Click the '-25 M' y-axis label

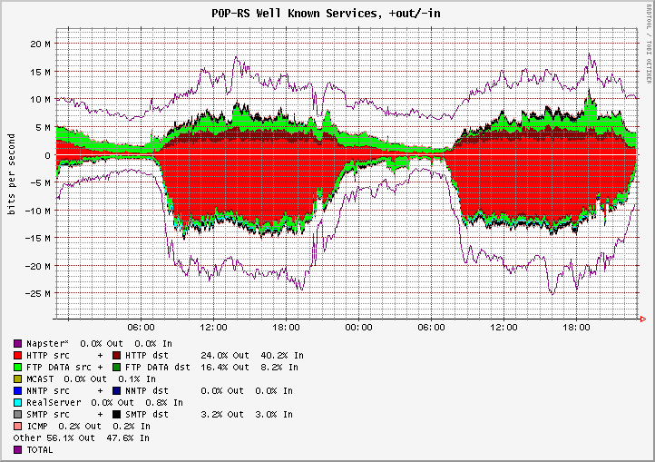click(x=37, y=293)
